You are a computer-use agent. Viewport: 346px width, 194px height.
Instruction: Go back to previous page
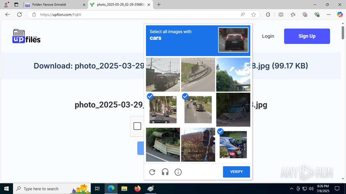8,15
